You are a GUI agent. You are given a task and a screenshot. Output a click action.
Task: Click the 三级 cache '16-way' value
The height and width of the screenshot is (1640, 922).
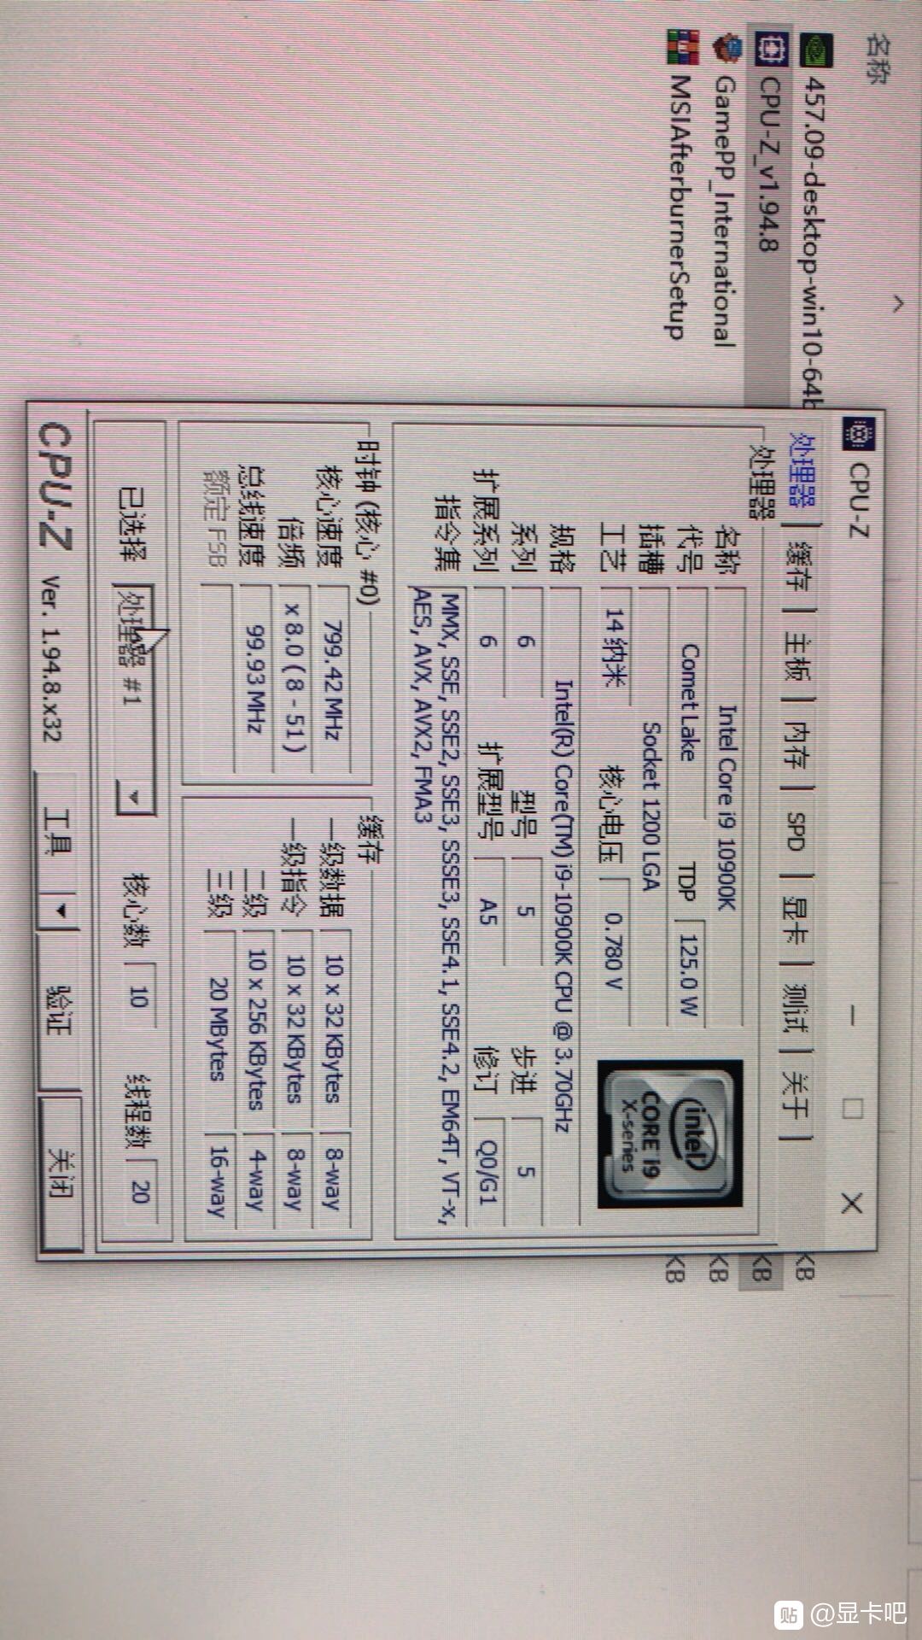219,1181
